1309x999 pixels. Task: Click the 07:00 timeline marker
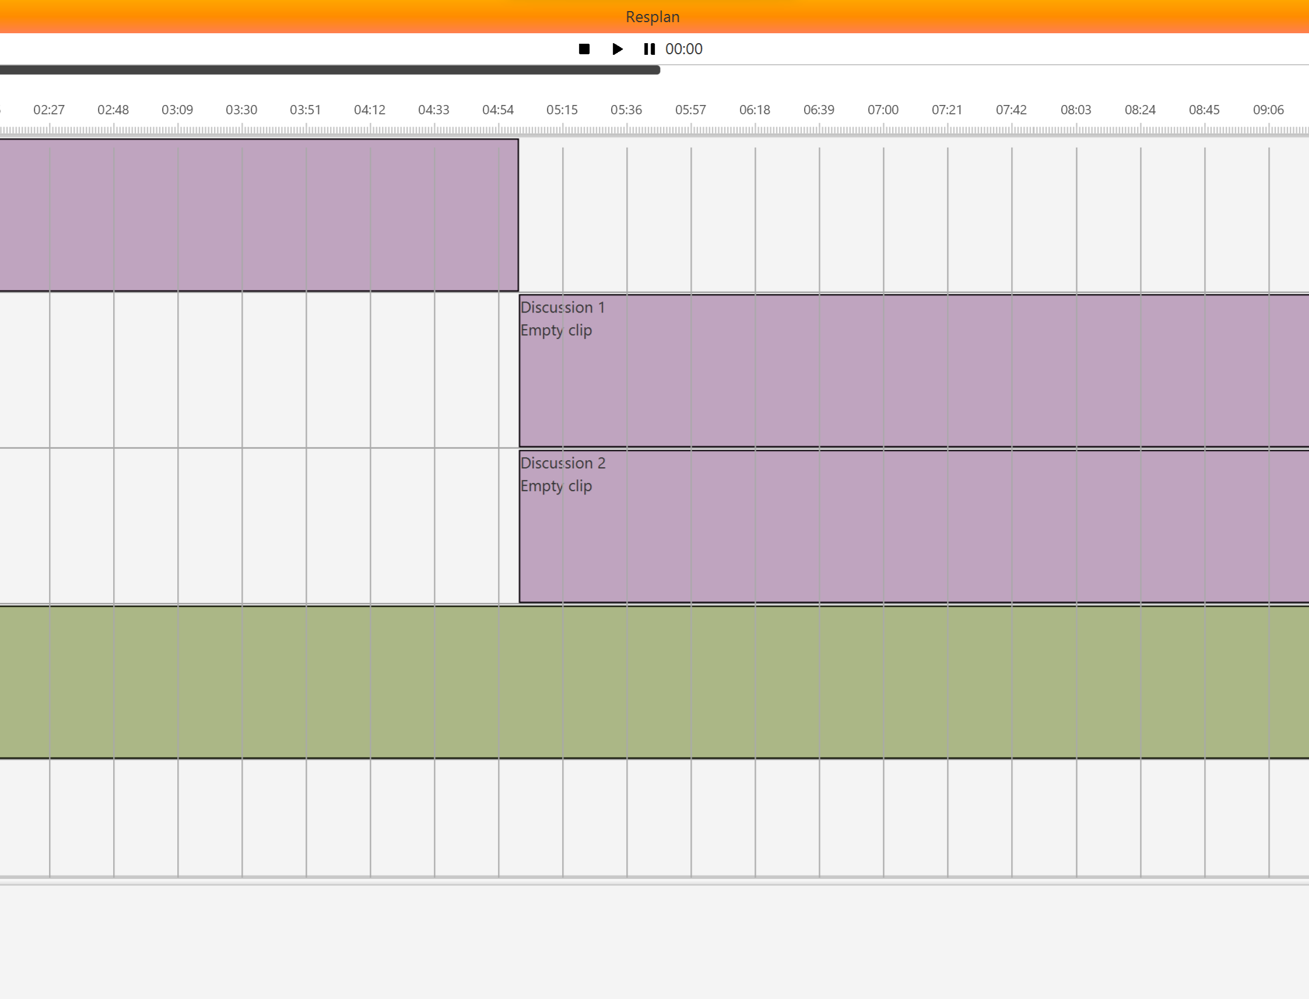pyautogui.click(x=883, y=110)
